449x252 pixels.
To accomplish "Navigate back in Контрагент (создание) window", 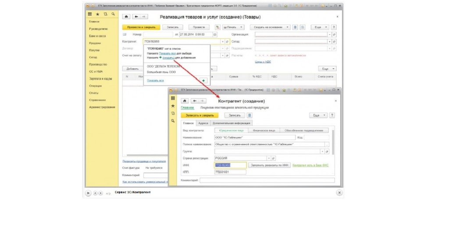I will coord(194,101).
